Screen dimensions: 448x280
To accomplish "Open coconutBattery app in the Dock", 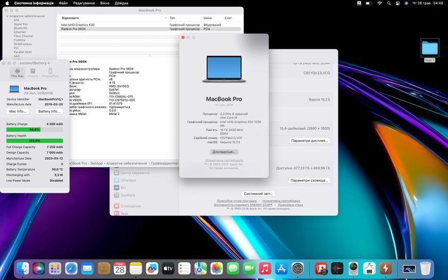I will point(353,269).
